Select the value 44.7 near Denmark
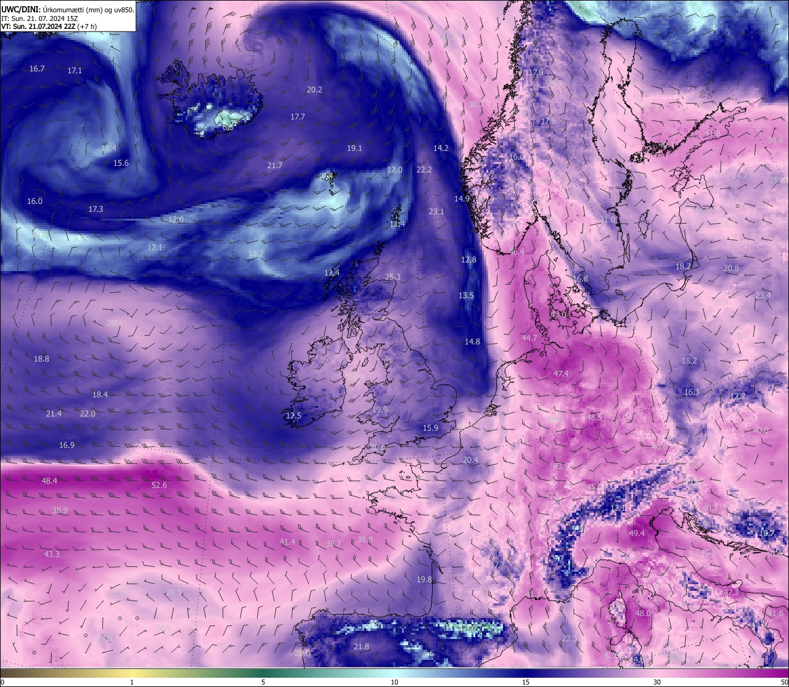Screen dimensions: 789x687 (x=529, y=338)
